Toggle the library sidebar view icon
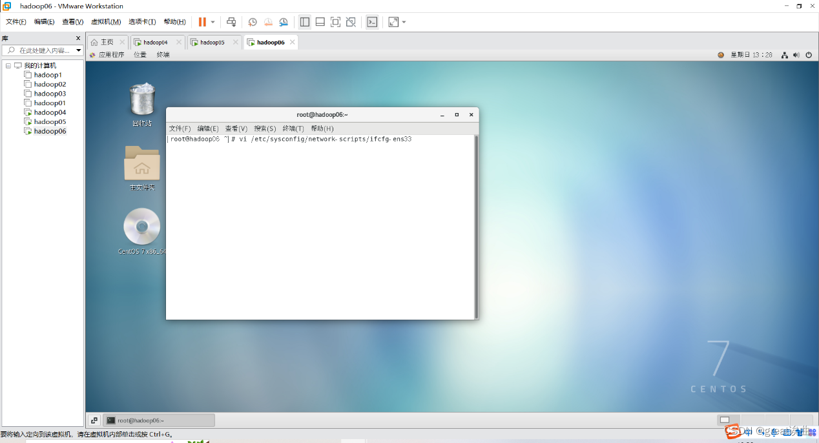This screenshot has height=443, width=819. [305, 22]
